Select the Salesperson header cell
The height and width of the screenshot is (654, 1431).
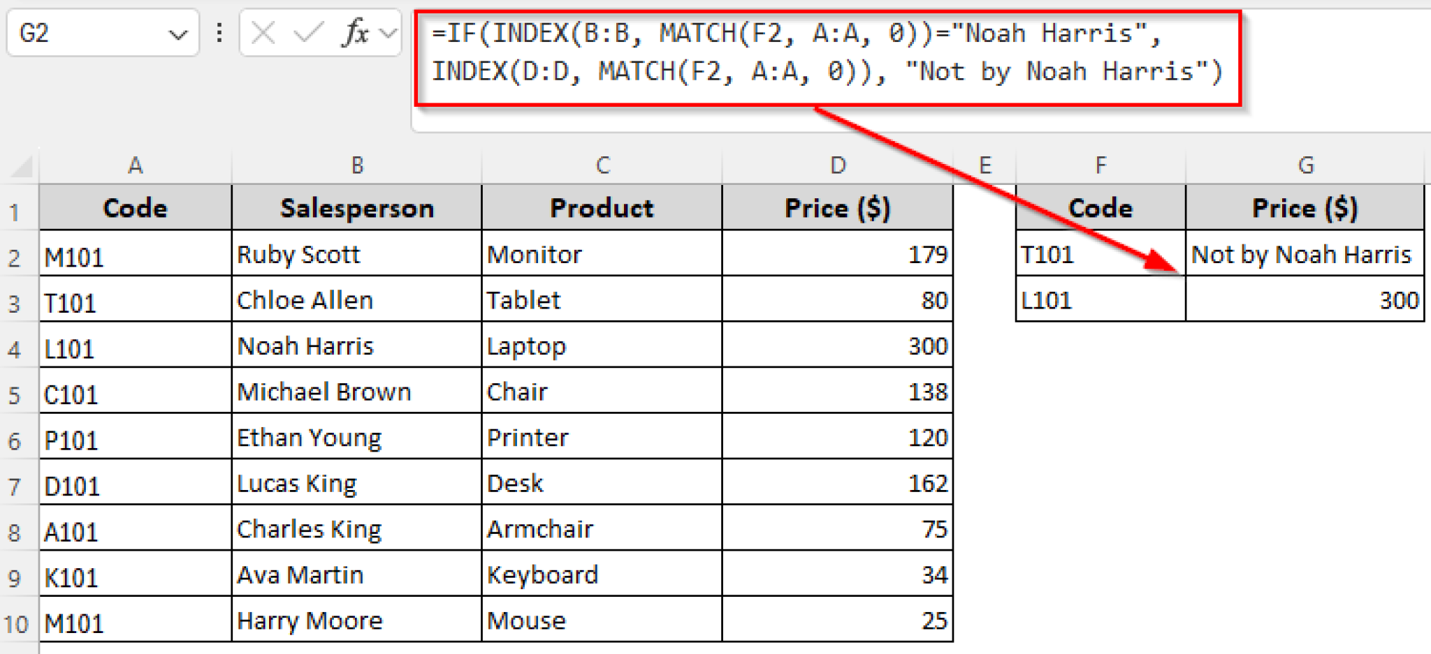(x=356, y=207)
